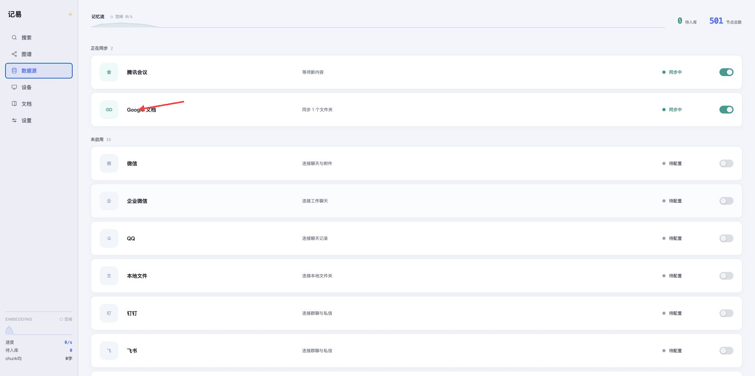Click the 同步中 status of Google 文档

(x=672, y=110)
